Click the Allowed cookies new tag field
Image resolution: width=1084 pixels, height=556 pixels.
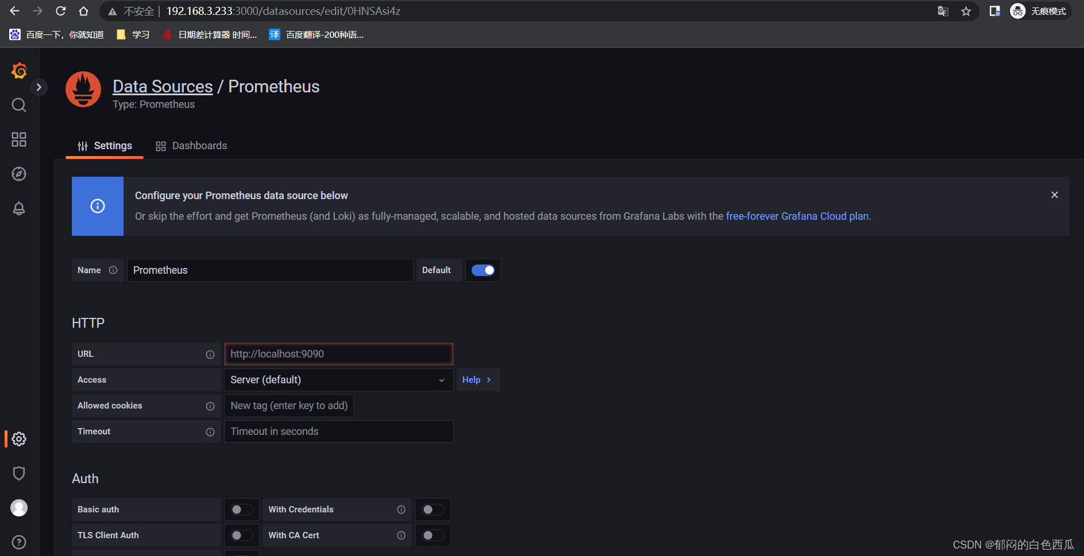(x=289, y=406)
